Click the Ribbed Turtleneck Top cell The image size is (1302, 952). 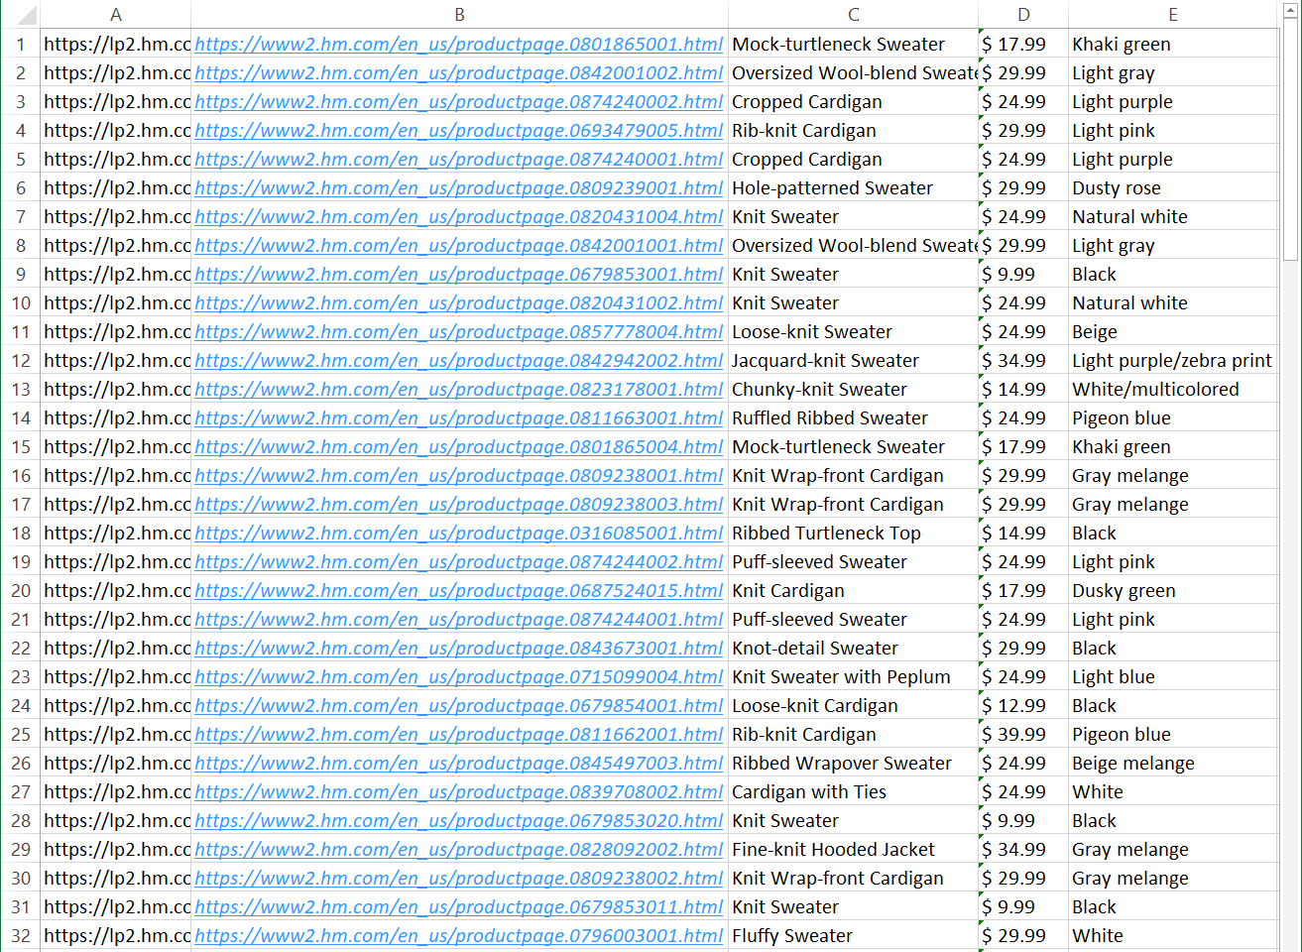coord(826,534)
